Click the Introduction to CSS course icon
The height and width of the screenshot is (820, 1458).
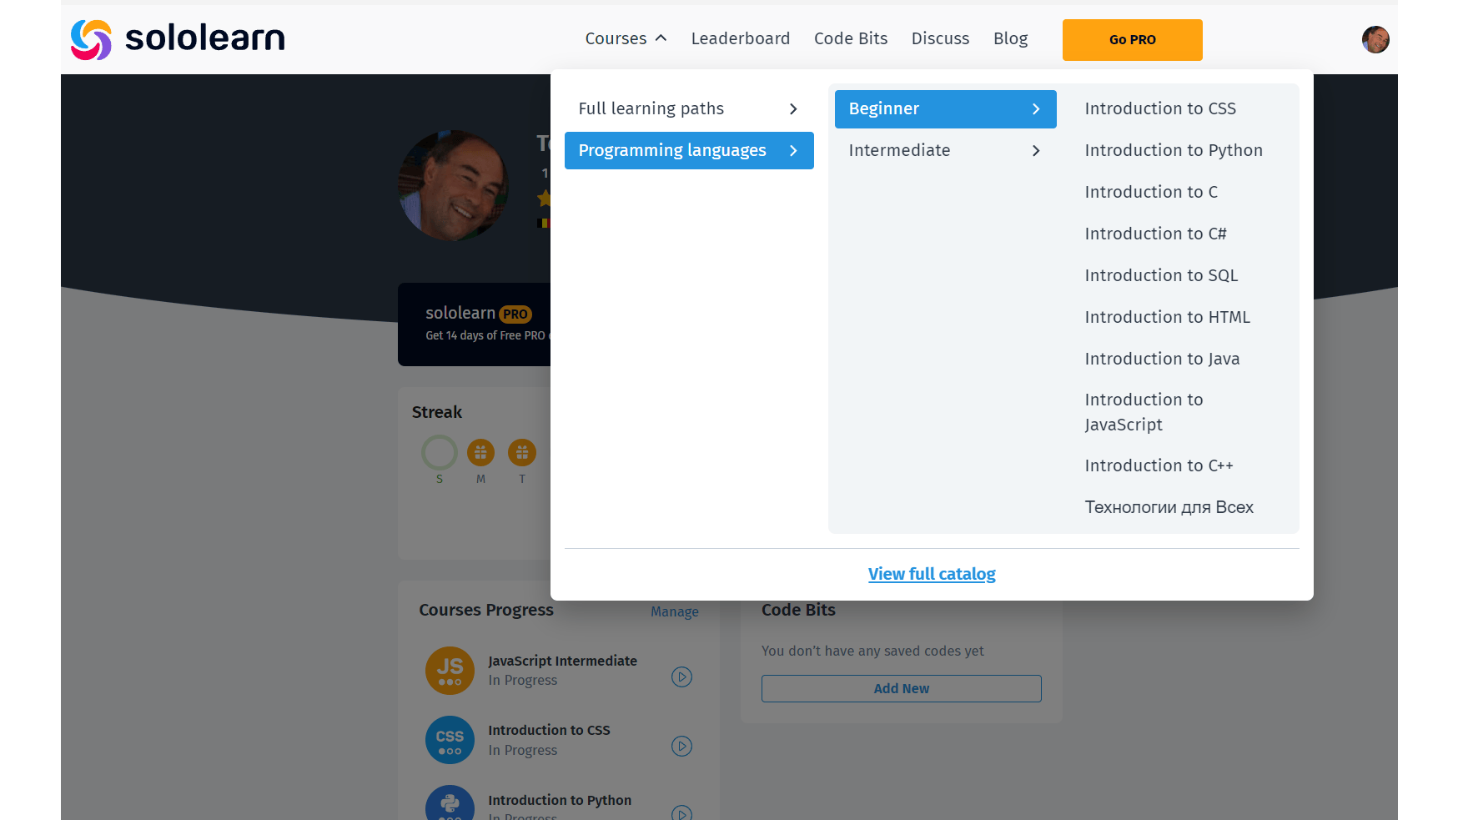[x=450, y=740]
